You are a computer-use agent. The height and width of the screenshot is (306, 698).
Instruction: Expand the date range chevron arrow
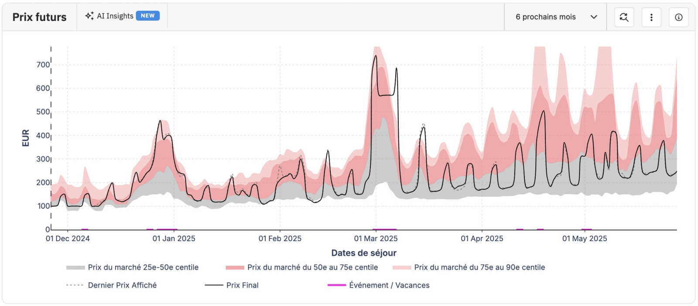(594, 17)
